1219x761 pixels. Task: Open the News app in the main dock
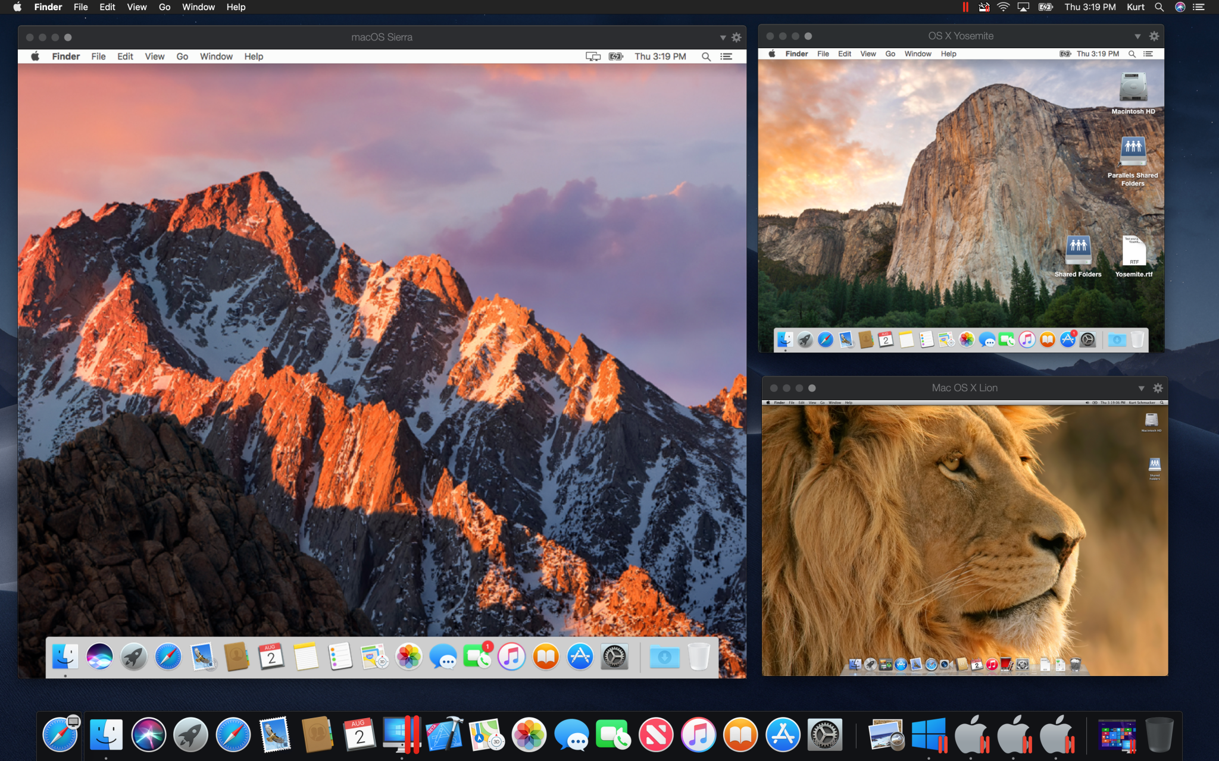tap(656, 735)
